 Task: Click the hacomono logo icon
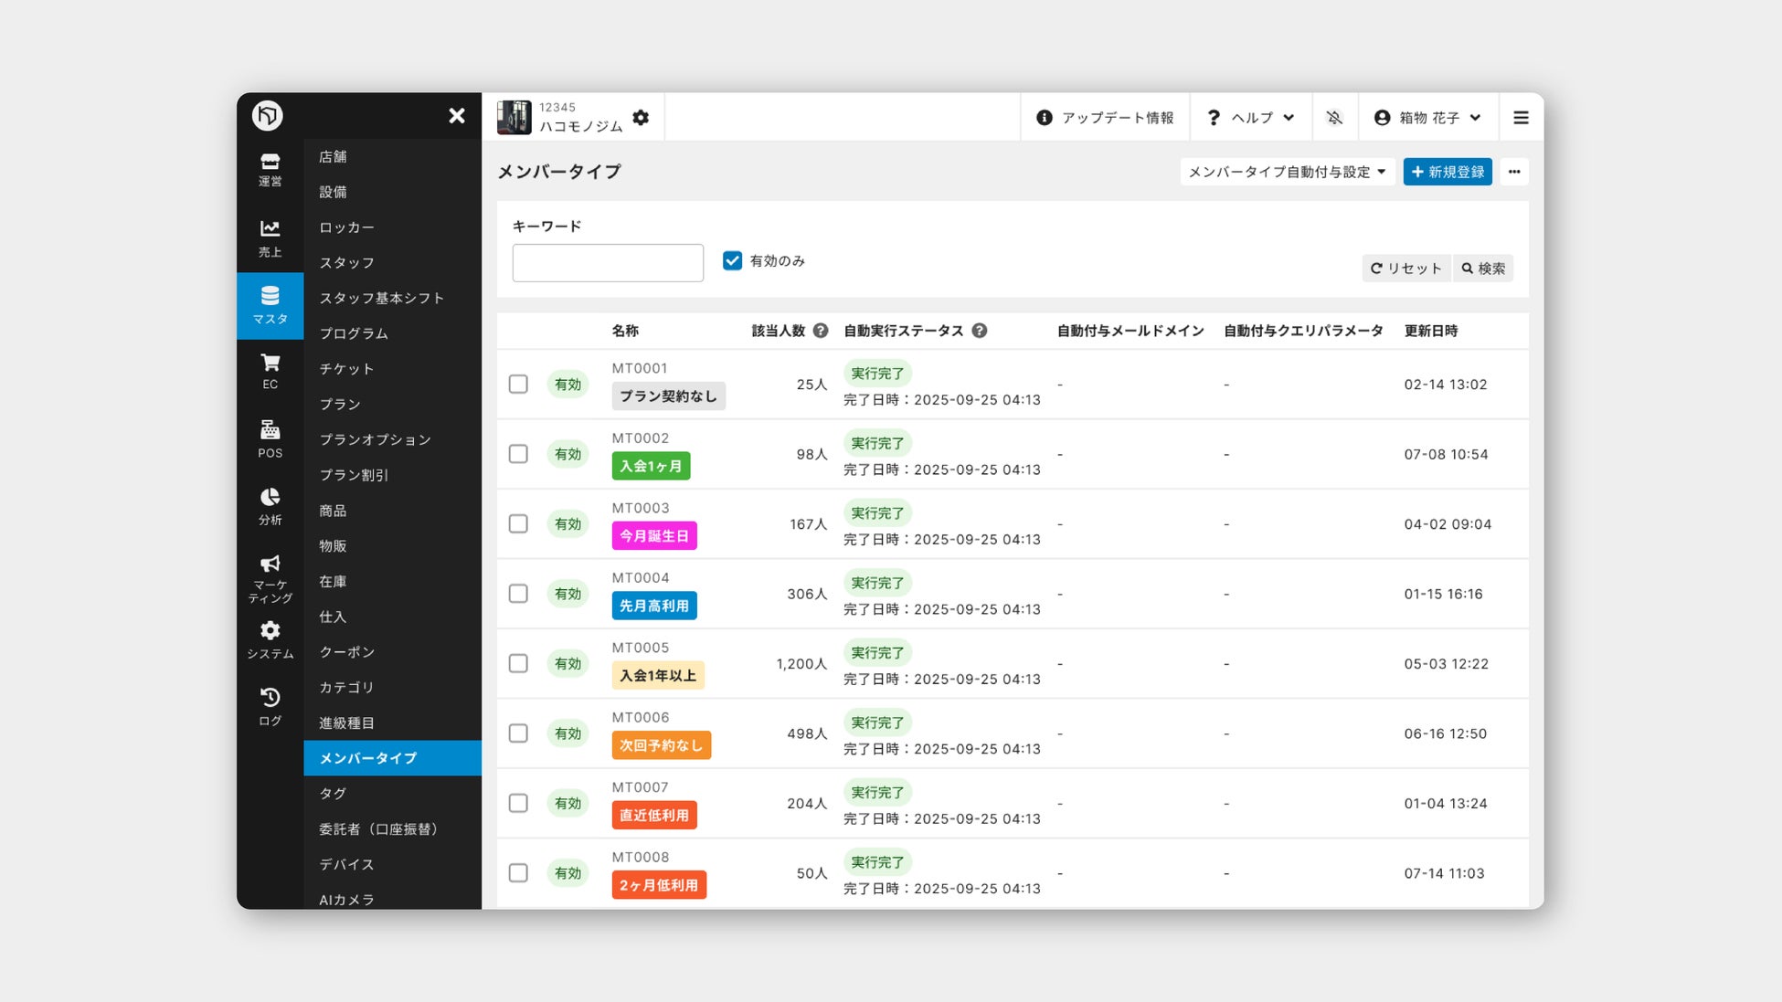(x=268, y=115)
